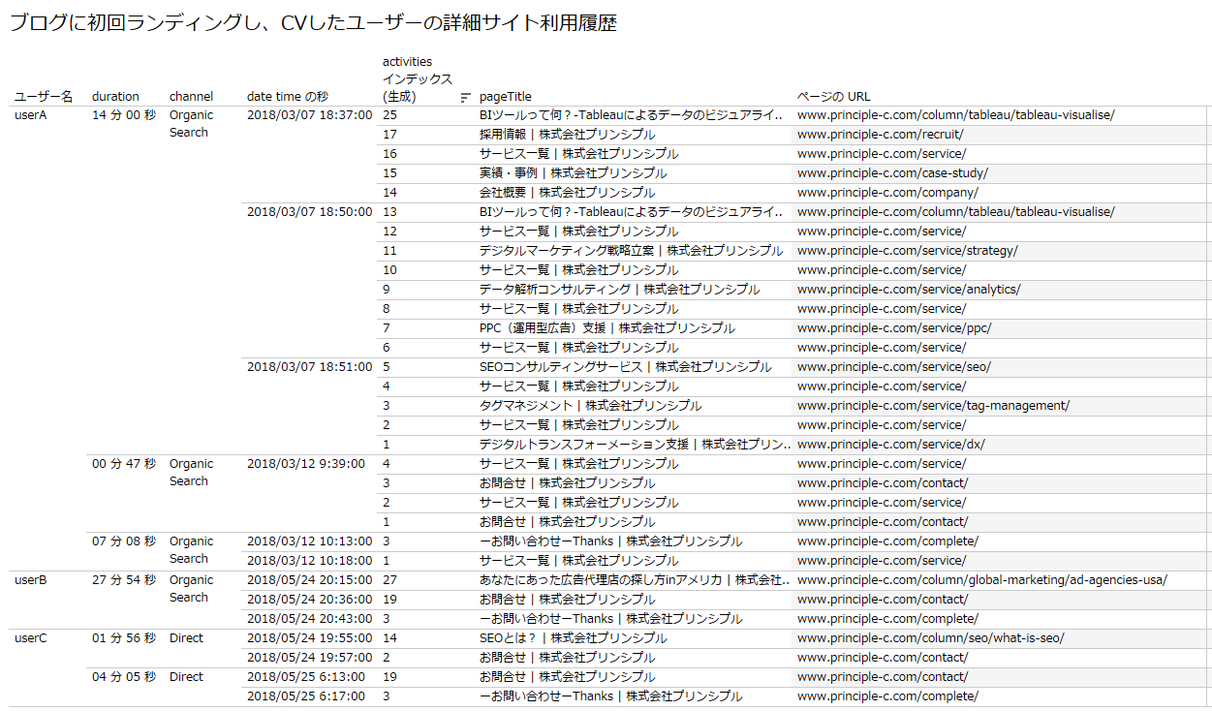Open the case-study URL cell
The height and width of the screenshot is (711, 1212).
[x=892, y=173]
